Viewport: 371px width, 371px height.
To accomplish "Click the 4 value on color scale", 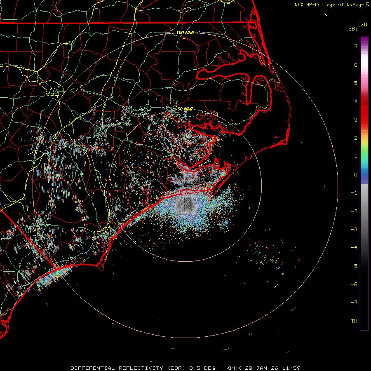I will click(356, 101).
